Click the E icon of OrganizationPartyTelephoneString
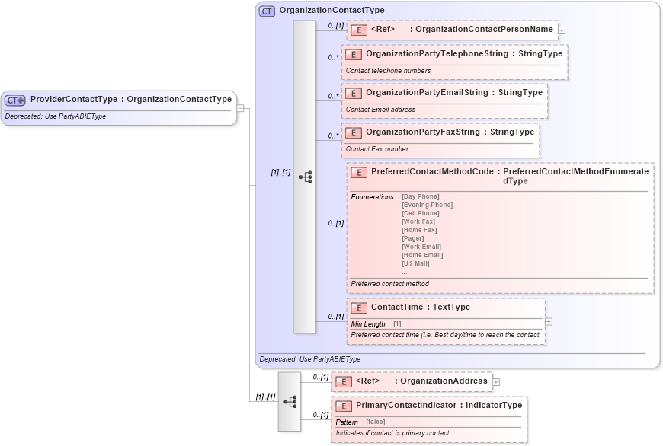 354,54
